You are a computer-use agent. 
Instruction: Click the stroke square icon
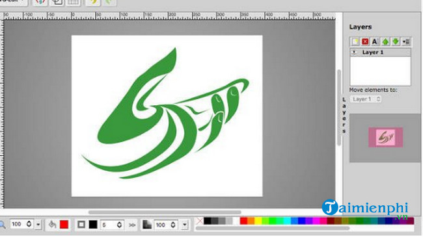[81, 225]
